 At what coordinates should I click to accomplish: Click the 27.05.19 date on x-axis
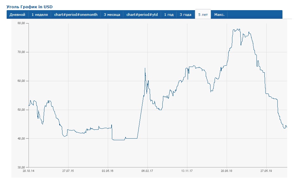pos(266,171)
